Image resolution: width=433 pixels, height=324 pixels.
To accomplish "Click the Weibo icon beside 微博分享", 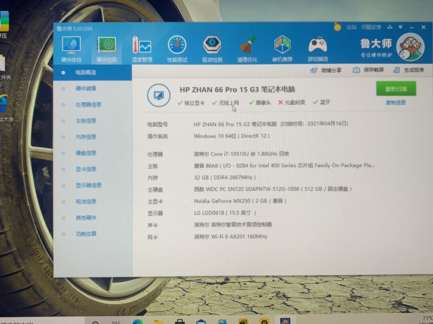I will click(313, 70).
